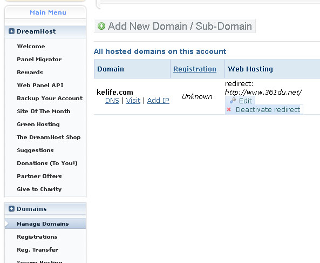320x263 pixels.
Task: Open The DreamHost Shop menu item
Action: 49,137
